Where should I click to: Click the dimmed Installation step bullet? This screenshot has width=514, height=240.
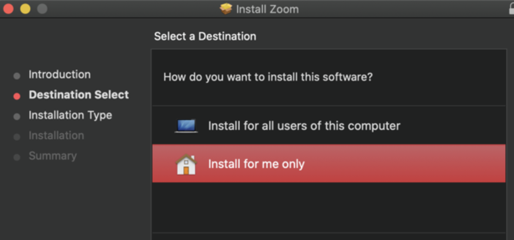tap(17, 136)
